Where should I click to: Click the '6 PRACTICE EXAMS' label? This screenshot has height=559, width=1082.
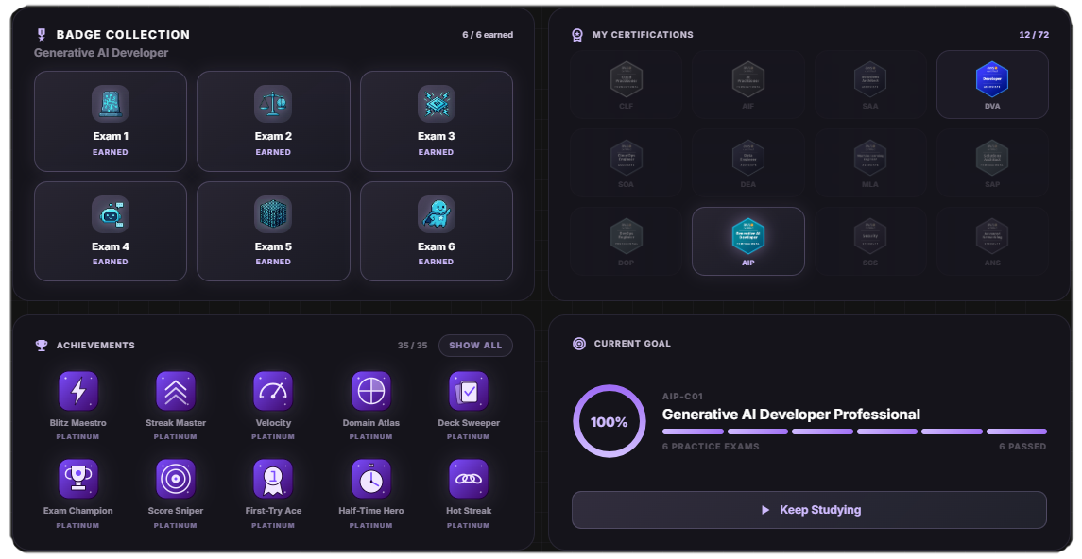(711, 447)
